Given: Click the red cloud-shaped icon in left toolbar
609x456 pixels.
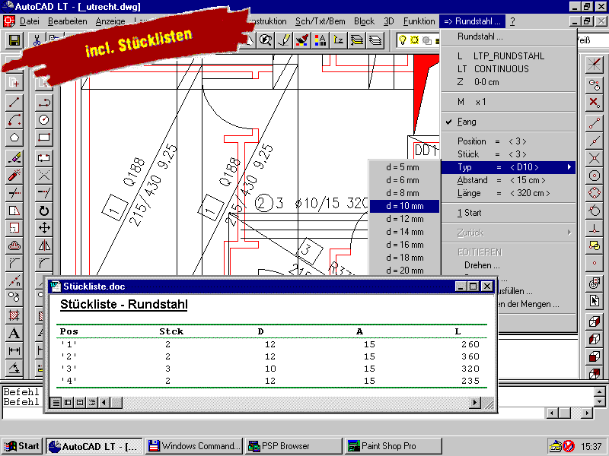Looking at the screenshot, I should tap(14, 245).
